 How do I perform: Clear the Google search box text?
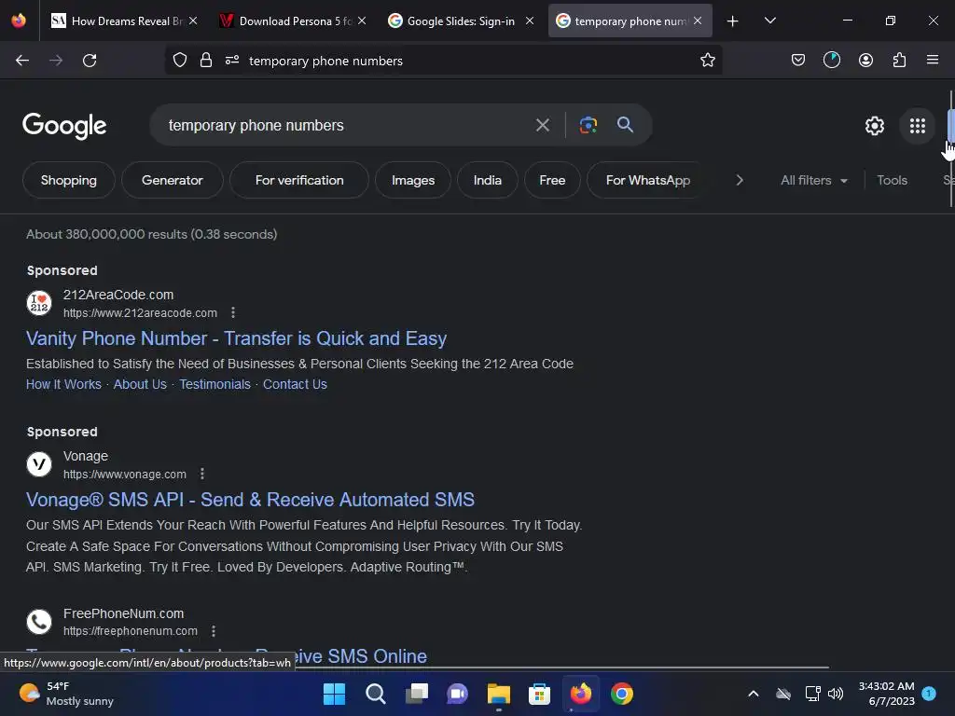pos(542,126)
